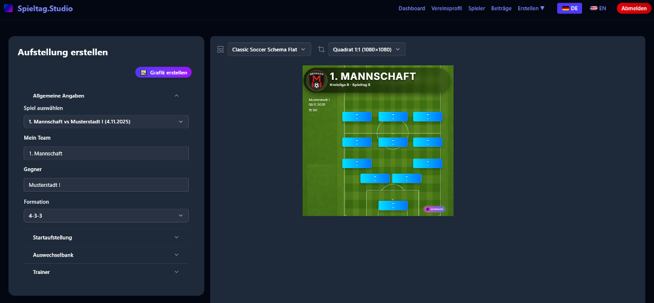654x303 pixels.
Task: Switch language to German (DE)
Action: (569, 8)
